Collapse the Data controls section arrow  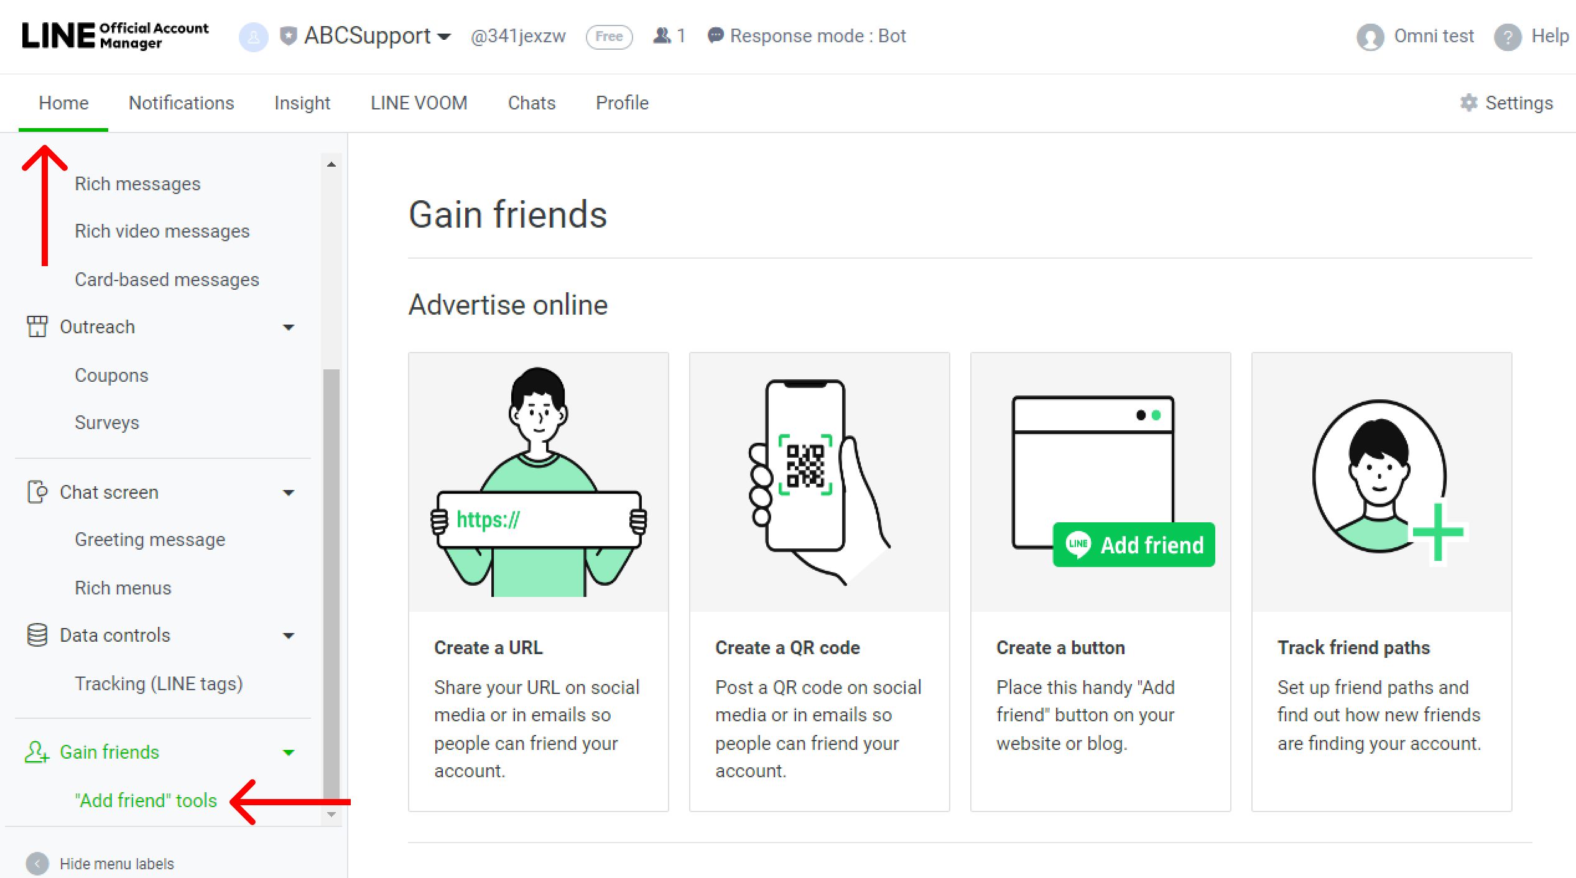(289, 635)
